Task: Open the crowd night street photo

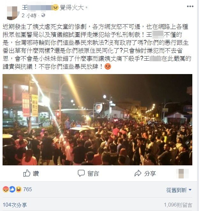Action: 97,120
